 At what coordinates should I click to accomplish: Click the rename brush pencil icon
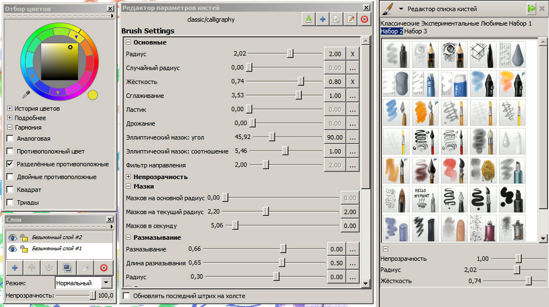point(350,19)
